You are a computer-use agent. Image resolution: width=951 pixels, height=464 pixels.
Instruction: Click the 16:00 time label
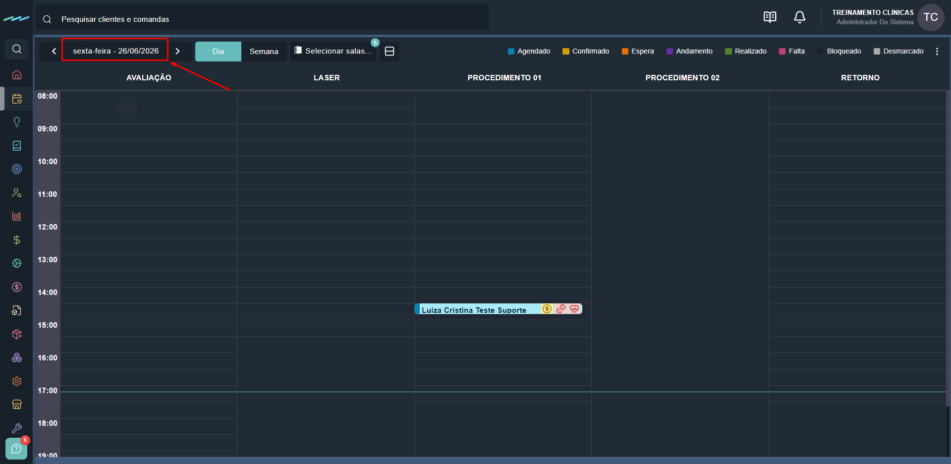click(48, 358)
